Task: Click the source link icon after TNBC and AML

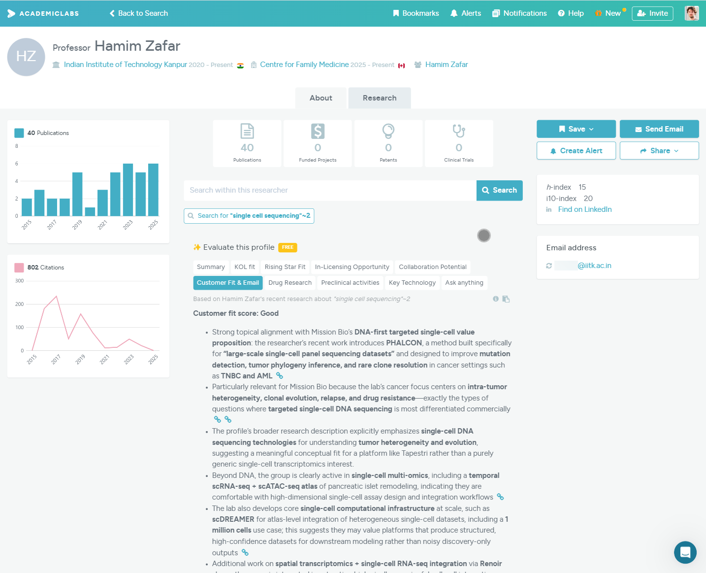Action: click(280, 376)
